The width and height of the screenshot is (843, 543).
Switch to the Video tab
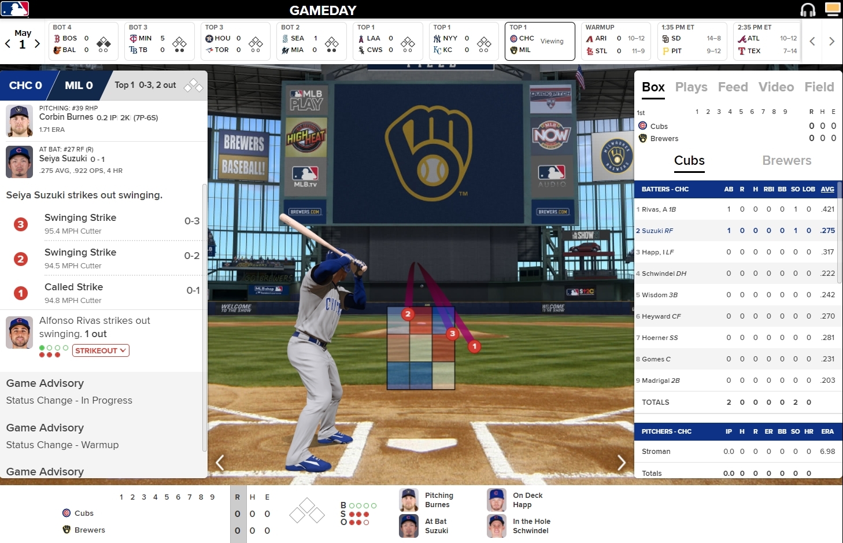776,87
